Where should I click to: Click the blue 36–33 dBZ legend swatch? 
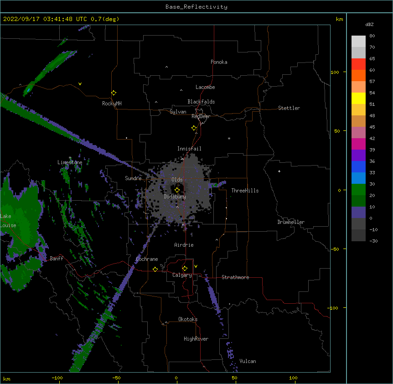[x=358, y=166]
